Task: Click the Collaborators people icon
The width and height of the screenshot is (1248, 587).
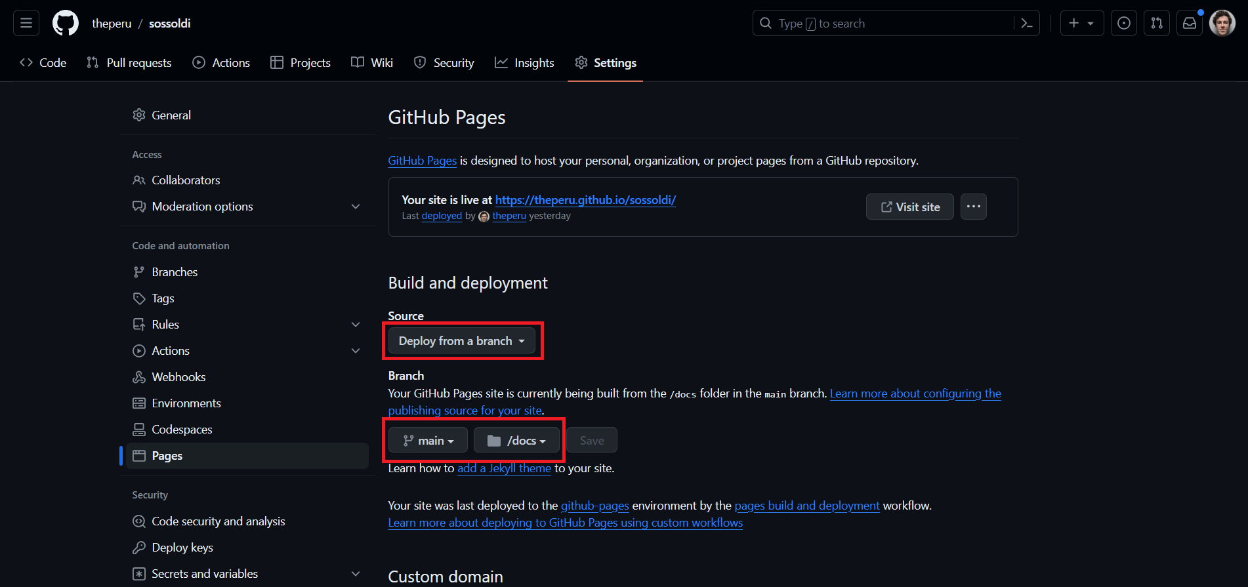Action: pyautogui.click(x=139, y=180)
